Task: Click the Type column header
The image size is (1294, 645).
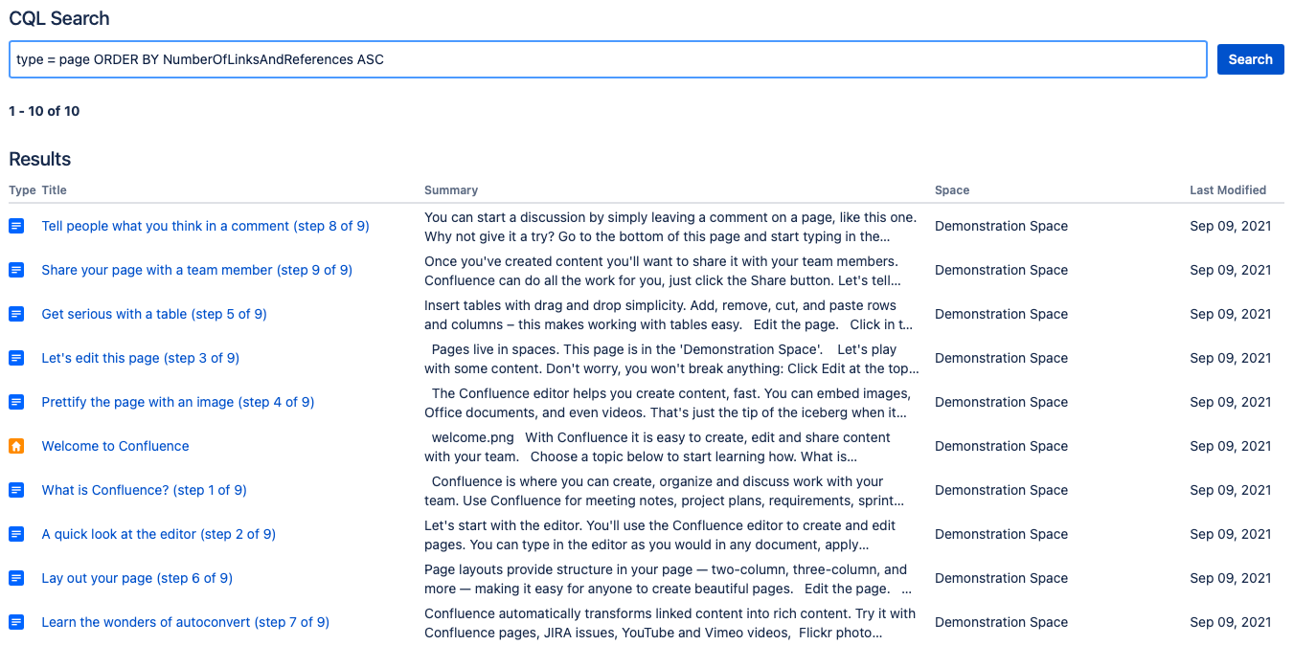Action: pos(22,190)
